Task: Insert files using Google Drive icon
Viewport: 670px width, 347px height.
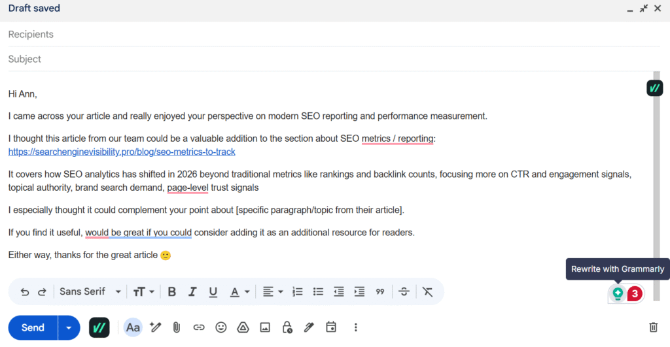Action: [x=243, y=327]
